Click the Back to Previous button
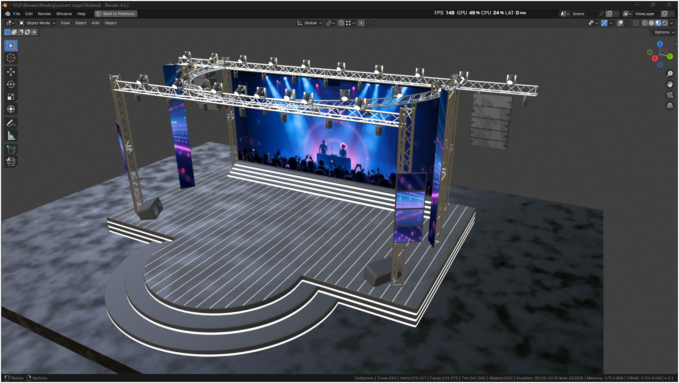The height and width of the screenshot is (383, 679). click(116, 14)
